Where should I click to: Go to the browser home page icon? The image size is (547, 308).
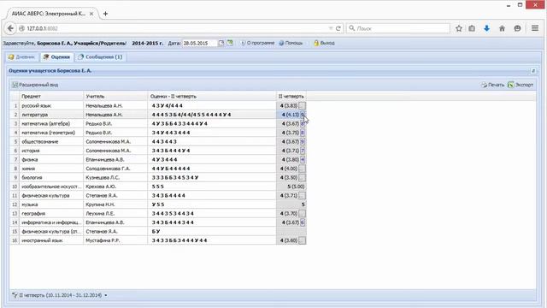tap(502, 28)
